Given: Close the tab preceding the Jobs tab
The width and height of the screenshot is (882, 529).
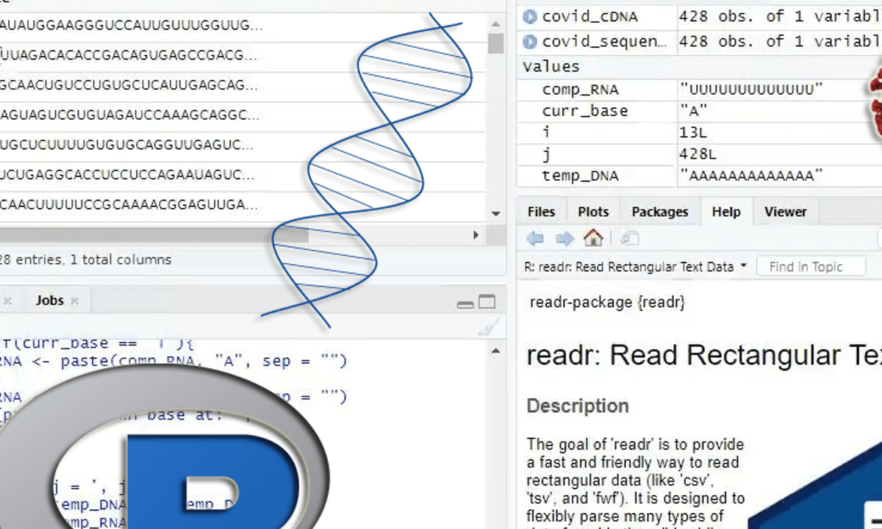Looking at the screenshot, I should [x=7, y=301].
